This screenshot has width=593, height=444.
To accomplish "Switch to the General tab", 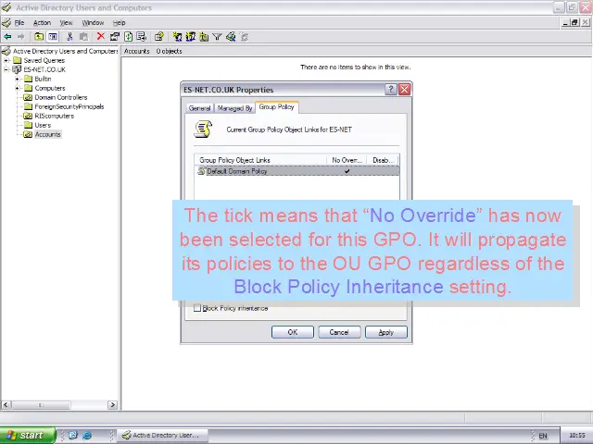I will tap(199, 108).
